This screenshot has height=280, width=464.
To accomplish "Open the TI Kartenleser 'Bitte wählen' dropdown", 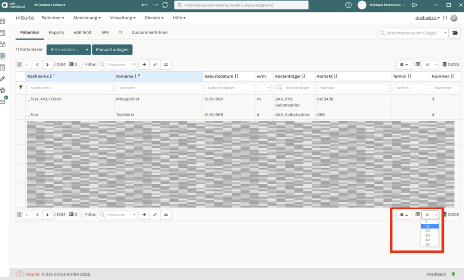I will pos(68,50).
